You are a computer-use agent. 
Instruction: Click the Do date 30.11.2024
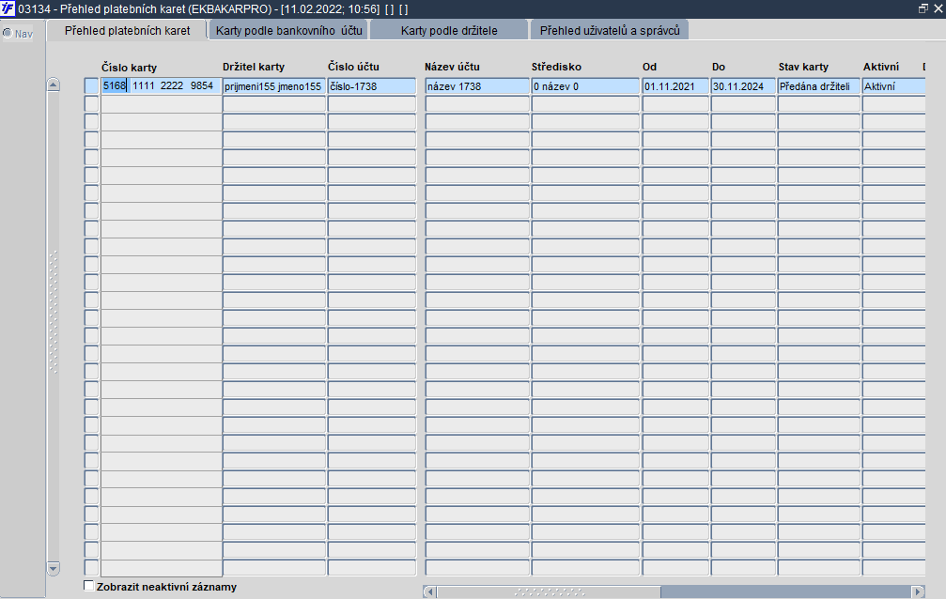(x=743, y=86)
